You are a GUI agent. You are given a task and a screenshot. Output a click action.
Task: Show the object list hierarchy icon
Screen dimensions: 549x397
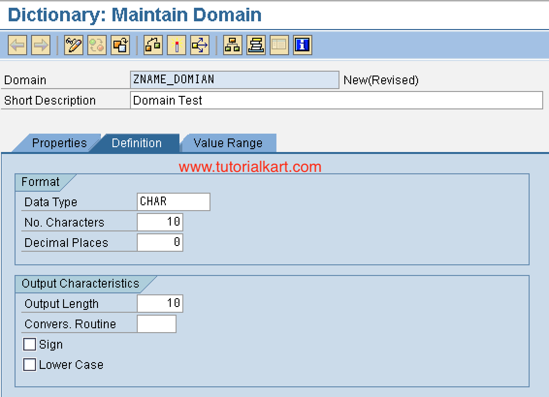pos(233,46)
